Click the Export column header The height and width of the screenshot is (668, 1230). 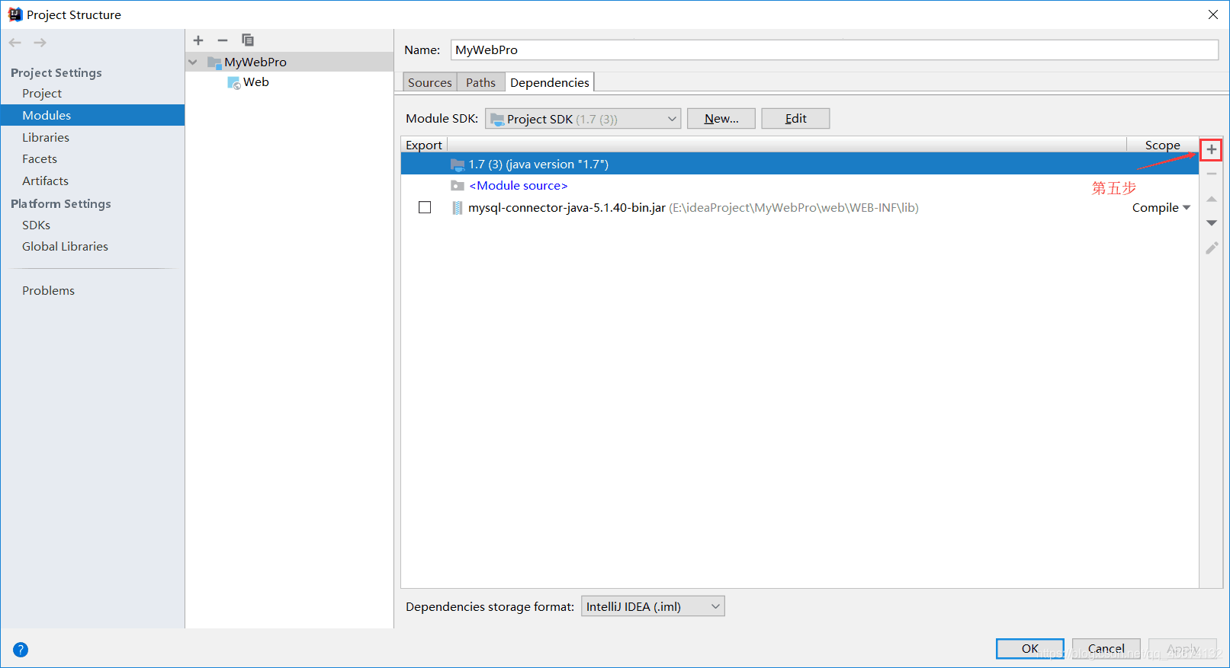424,145
